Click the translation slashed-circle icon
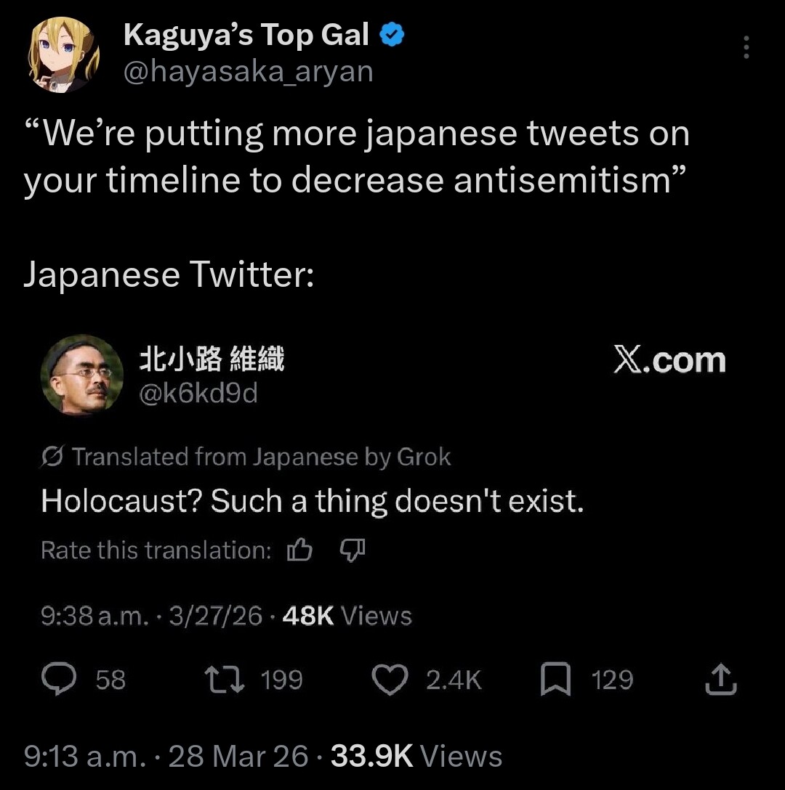This screenshot has height=790, width=785. pyautogui.click(x=52, y=457)
